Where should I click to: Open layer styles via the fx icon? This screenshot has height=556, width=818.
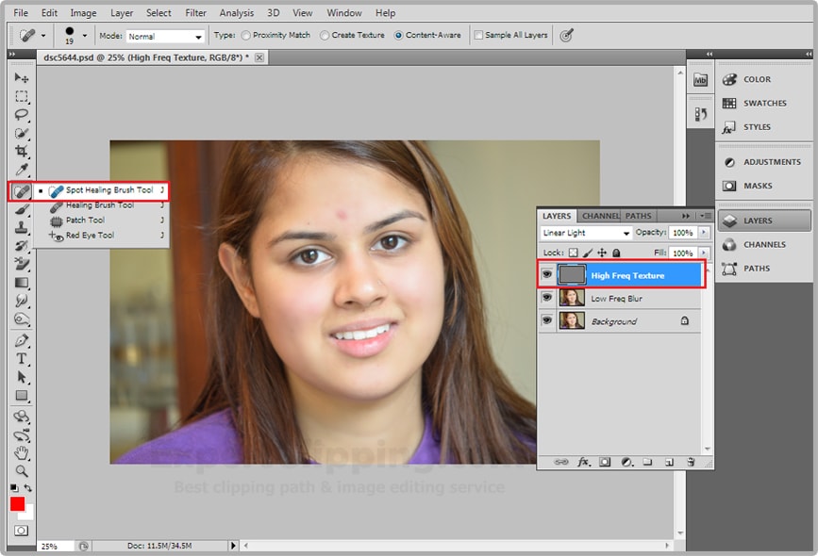click(x=584, y=463)
